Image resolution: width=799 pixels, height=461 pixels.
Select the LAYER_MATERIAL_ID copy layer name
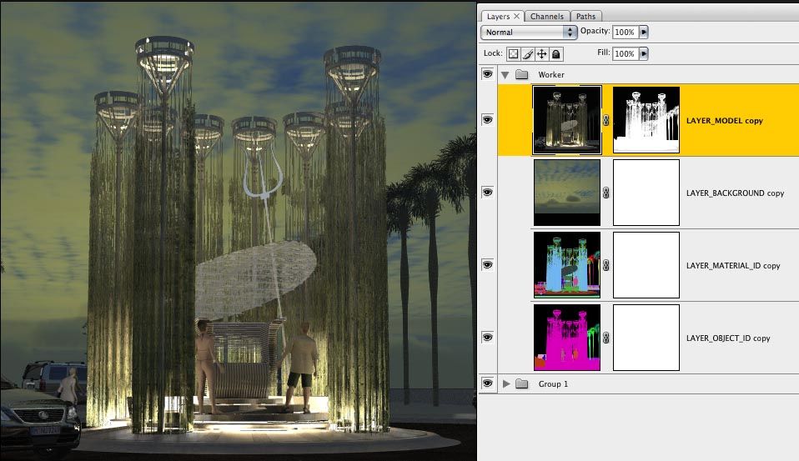(732, 266)
